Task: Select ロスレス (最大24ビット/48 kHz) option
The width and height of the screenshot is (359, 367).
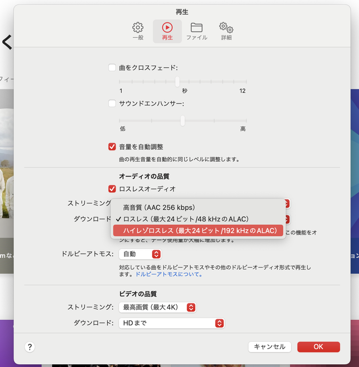Action: (x=185, y=219)
